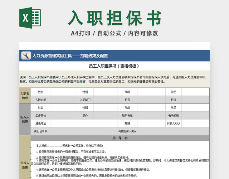Viewport: 229px width, 179px height.
Task: Click clause 1 about 资料属实
Action: 71,152
